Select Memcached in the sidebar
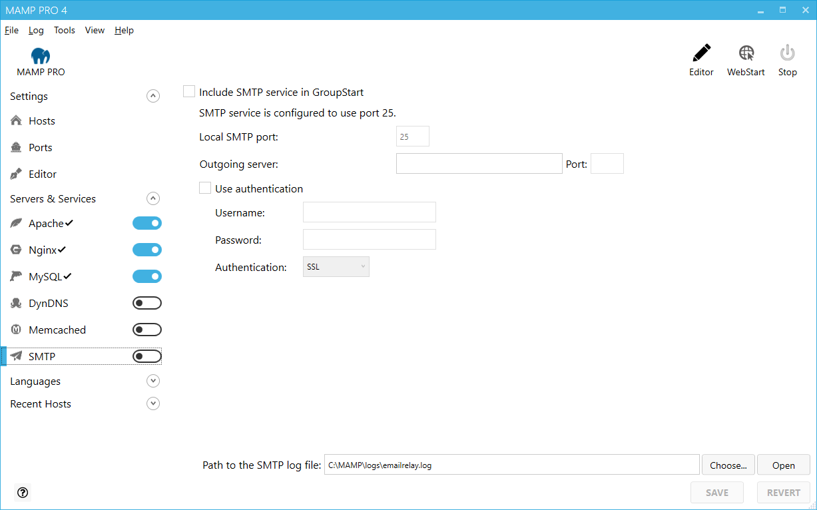Screen dimensions: 817x510 [57, 330]
